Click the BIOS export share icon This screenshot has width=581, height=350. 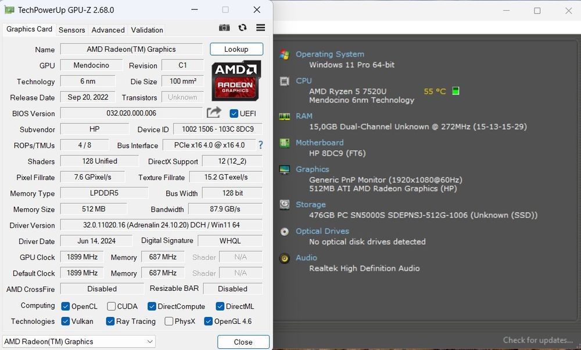(x=214, y=113)
